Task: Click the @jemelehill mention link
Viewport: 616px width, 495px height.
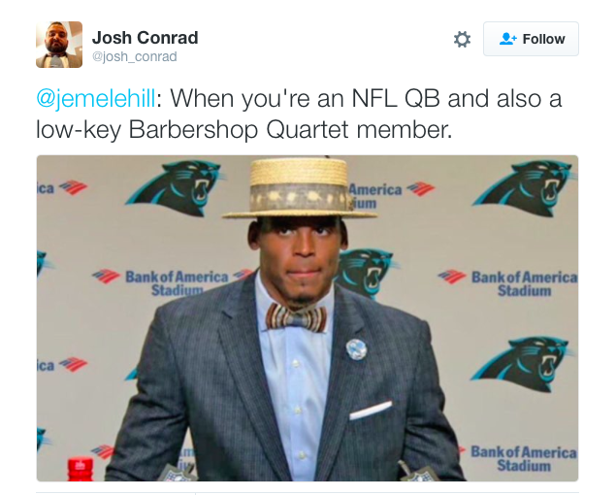Action: click(99, 100)
